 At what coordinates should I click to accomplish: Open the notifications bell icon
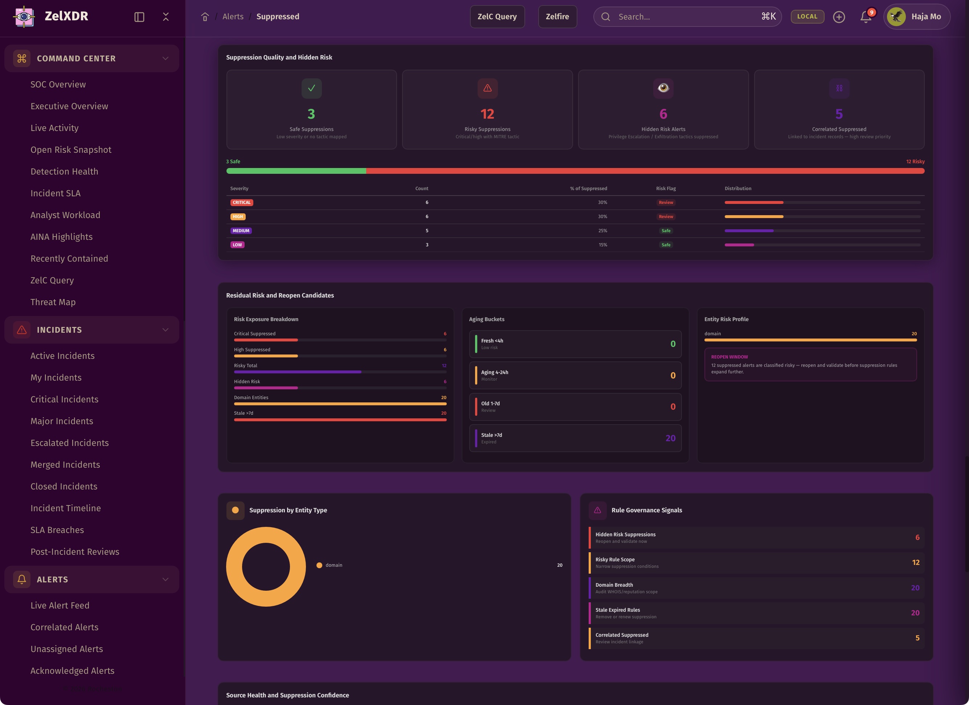point(866,17)
